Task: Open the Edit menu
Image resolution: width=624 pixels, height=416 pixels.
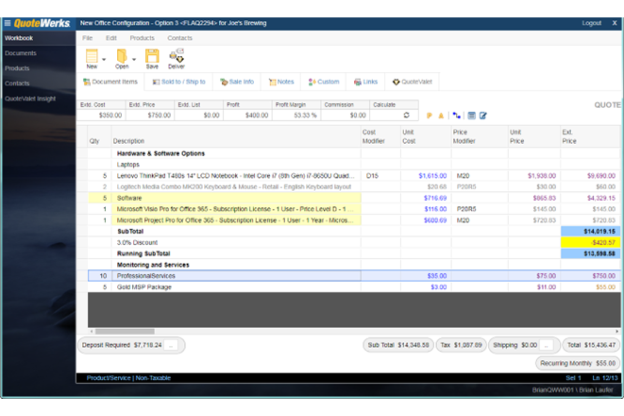Action: (111, 38)
